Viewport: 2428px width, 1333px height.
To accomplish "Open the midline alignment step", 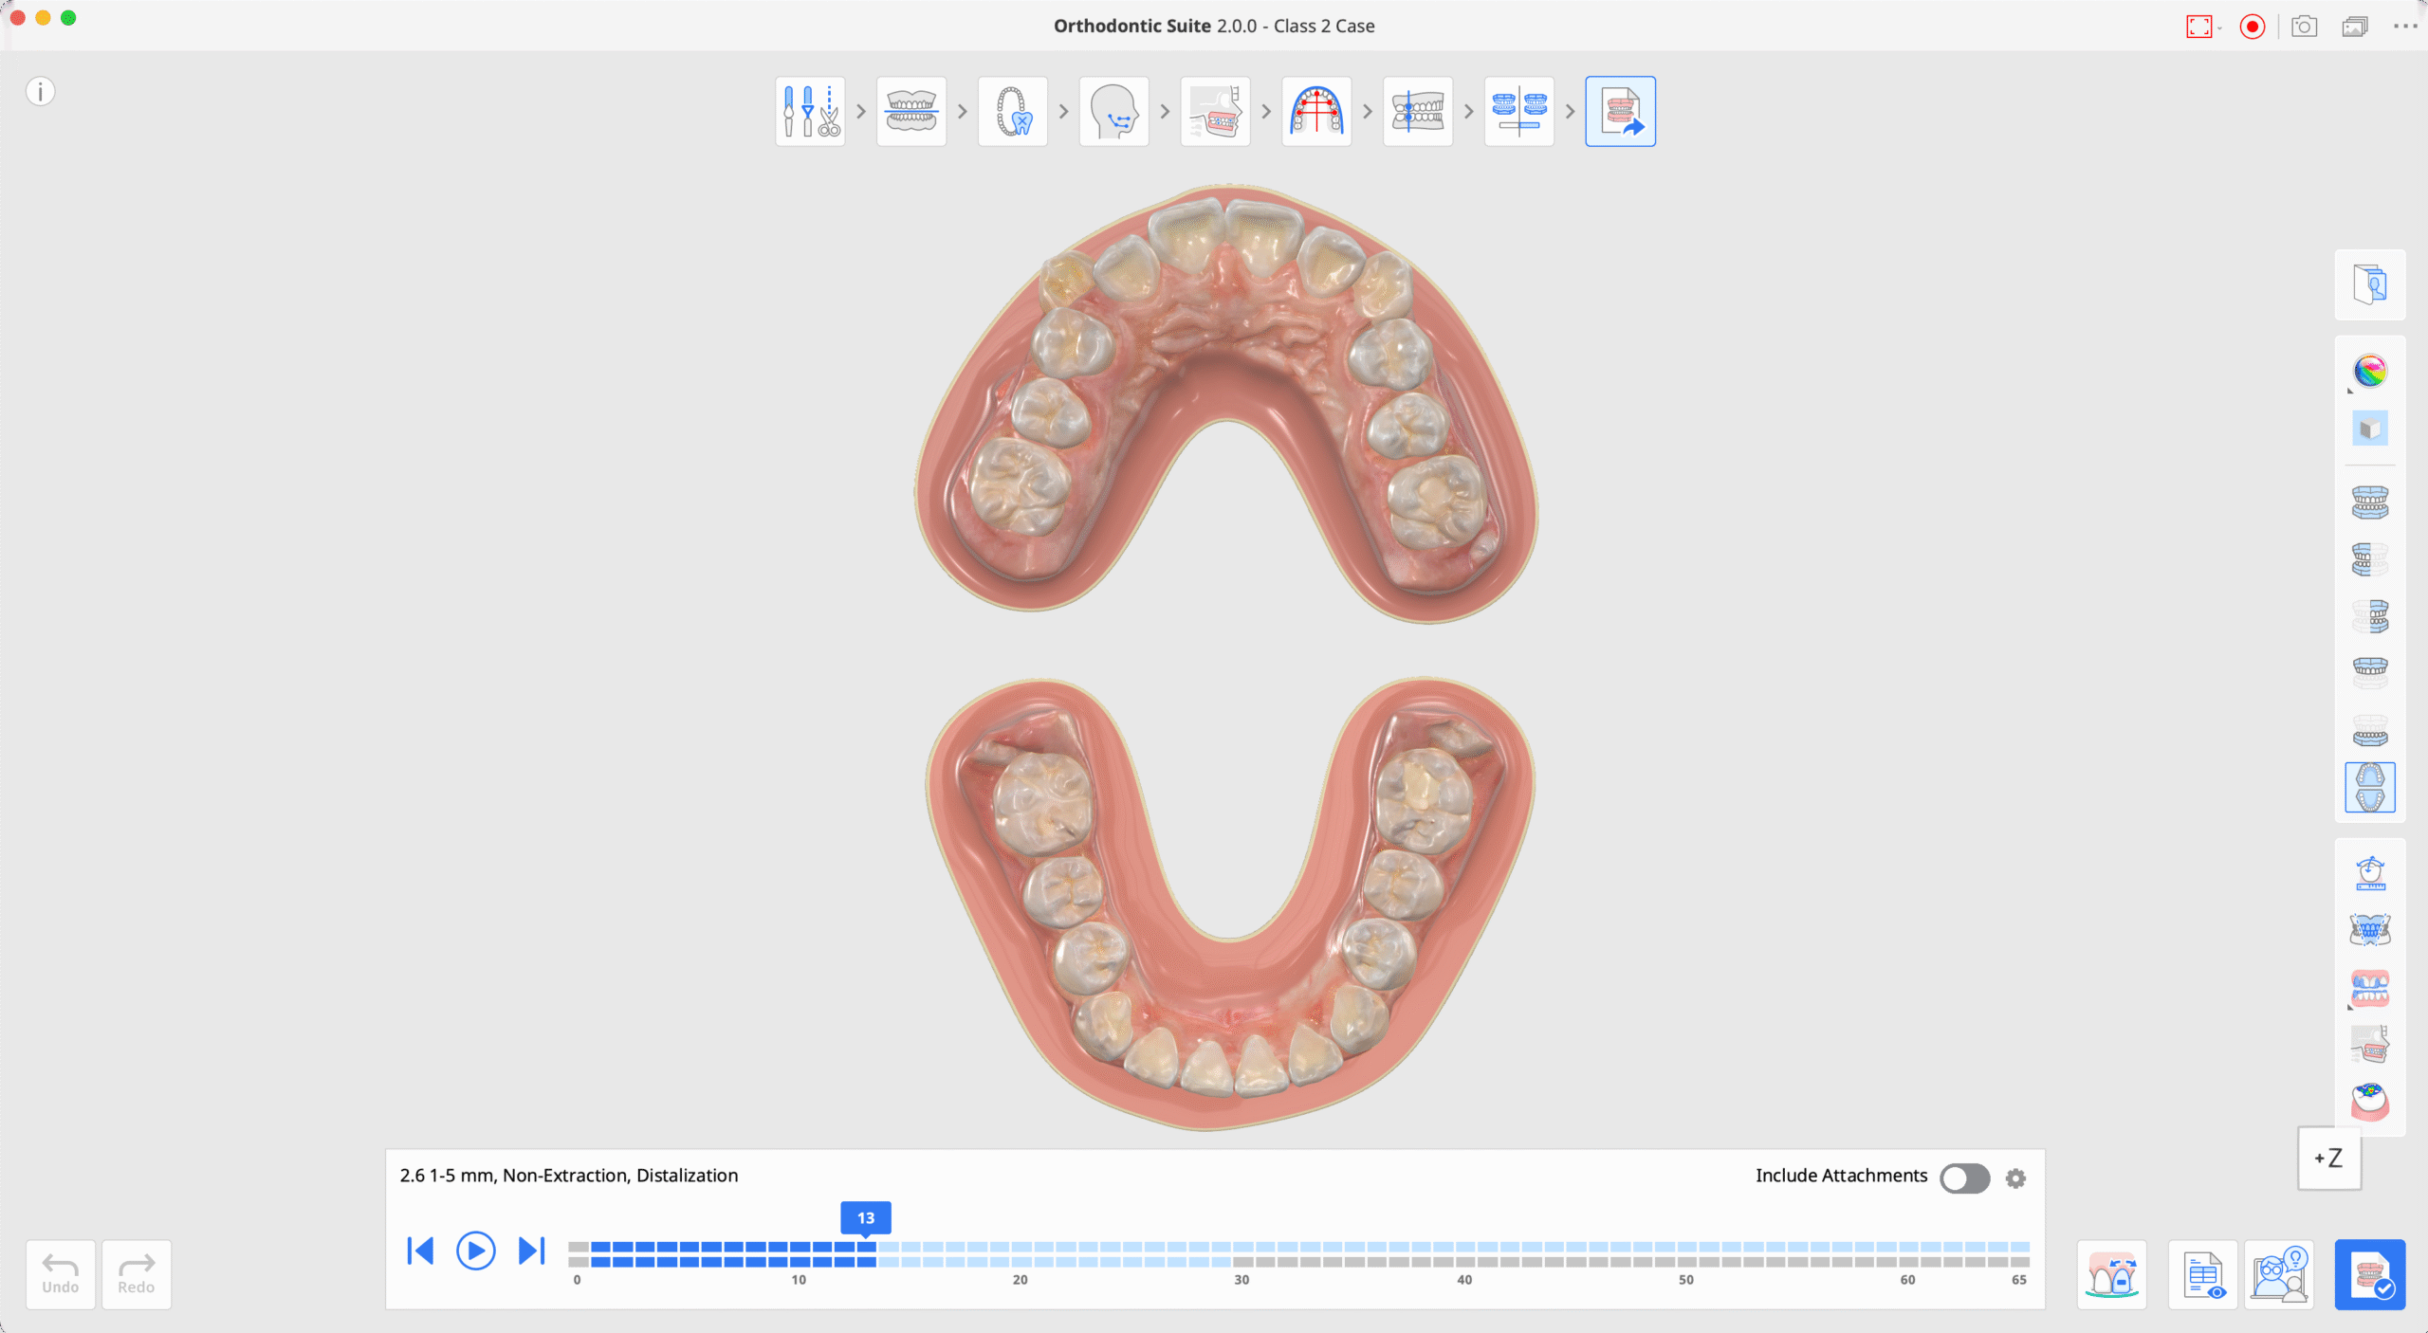I will click(1418, 112).
